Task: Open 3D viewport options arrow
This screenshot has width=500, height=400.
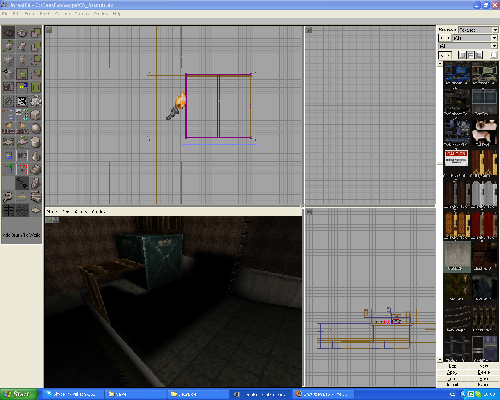Action: pyautogui.click(x=49, y=220)
